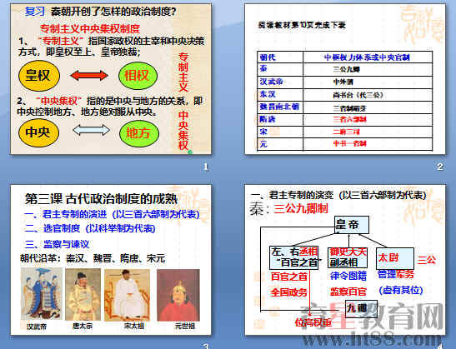Viewport: 456px width, 349px height.
Task: Click the green 地方 oval
Action: [x=139, y=133]
